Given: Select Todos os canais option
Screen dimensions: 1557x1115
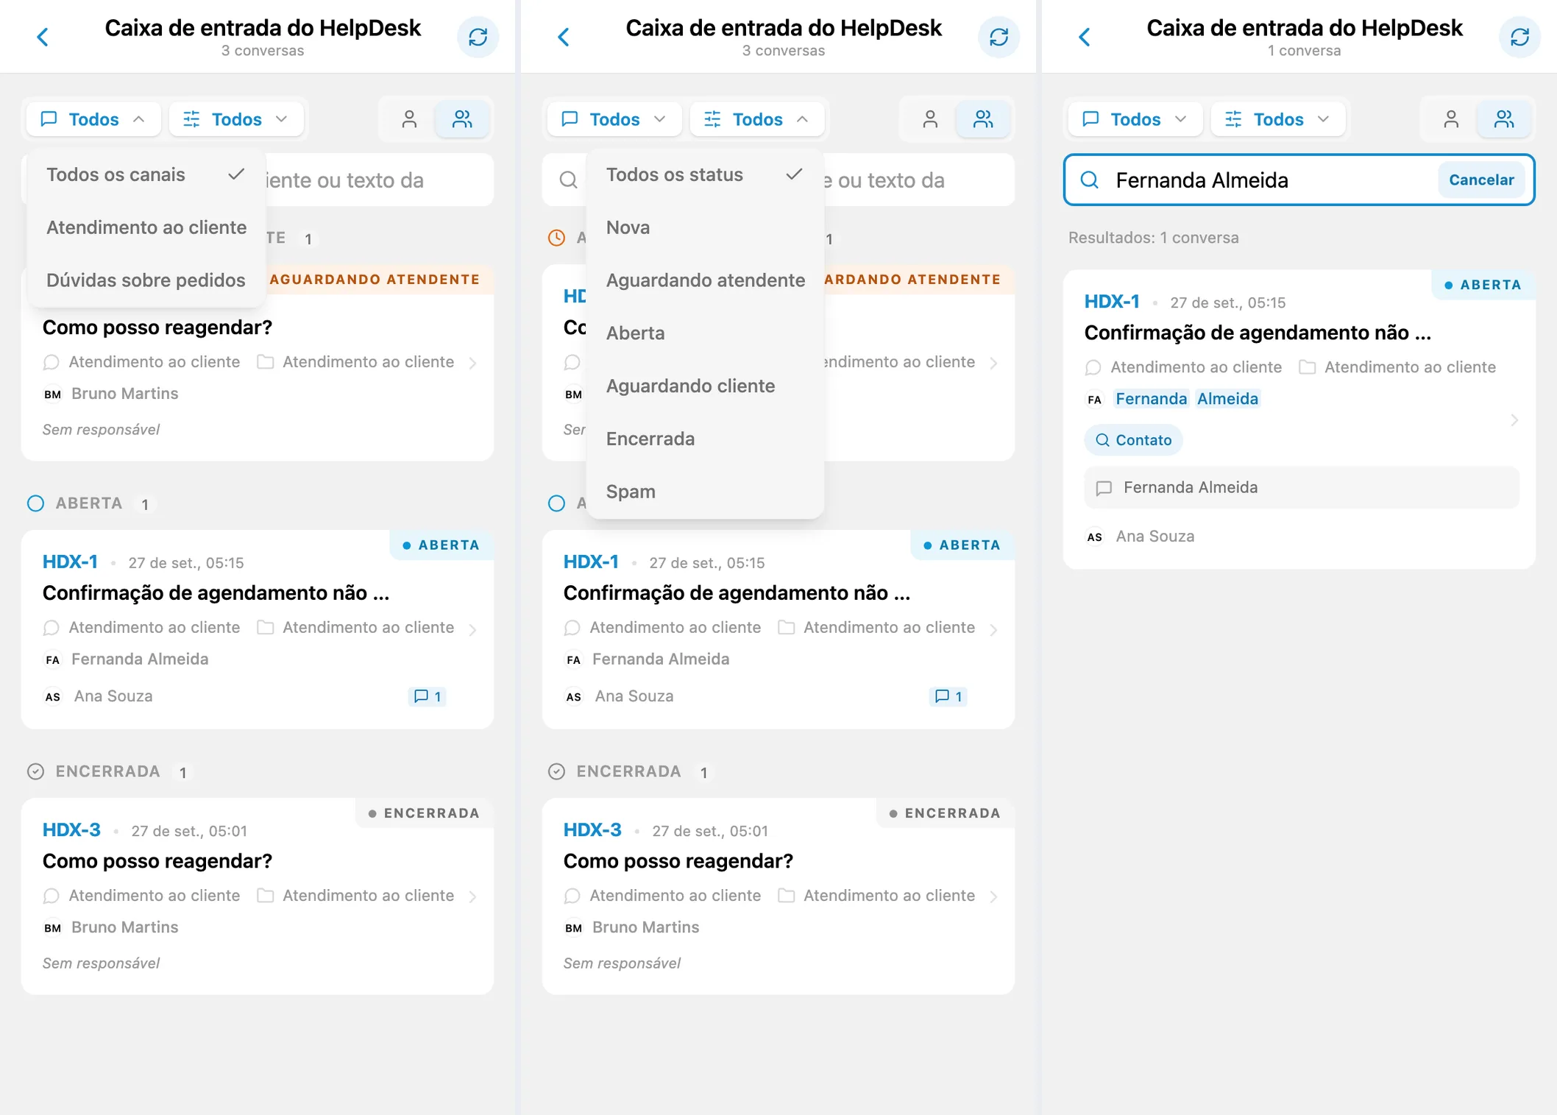Looking at the screenshot, I should pos(146,175).
